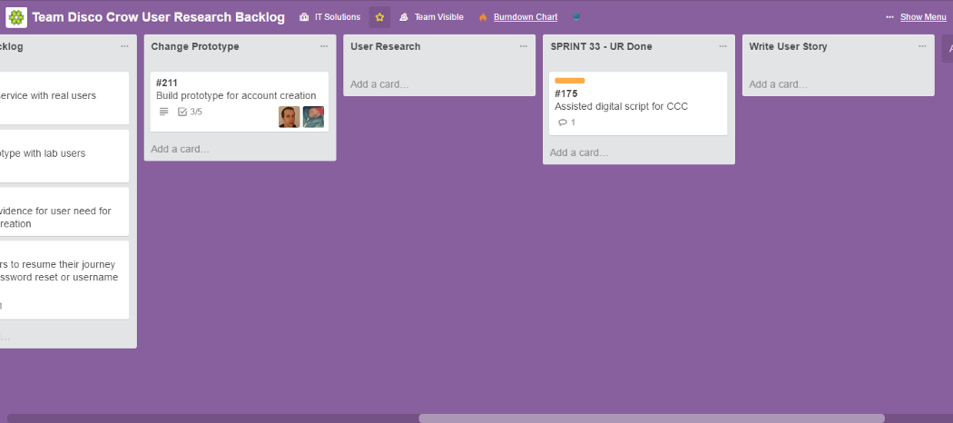Screen dimensions: 953x423
Task: Open card #211 Build prototype for account creation
Action: pyautogui.click(x=240, y=102)
